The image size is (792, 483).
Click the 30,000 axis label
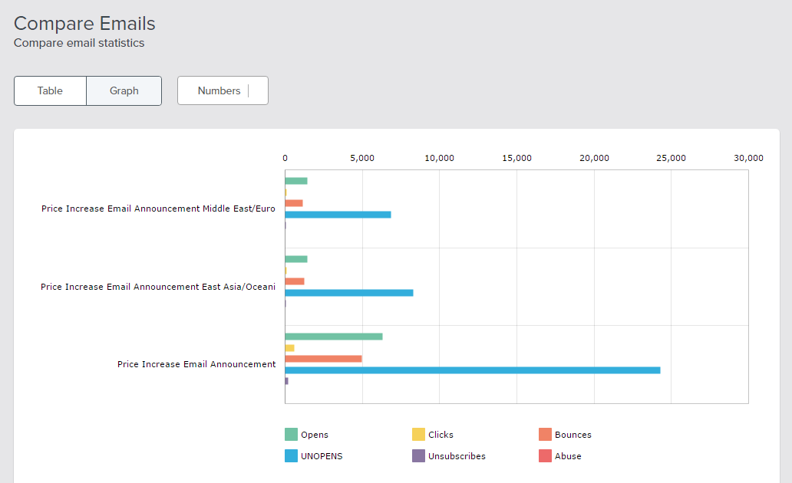coord(748,158)
